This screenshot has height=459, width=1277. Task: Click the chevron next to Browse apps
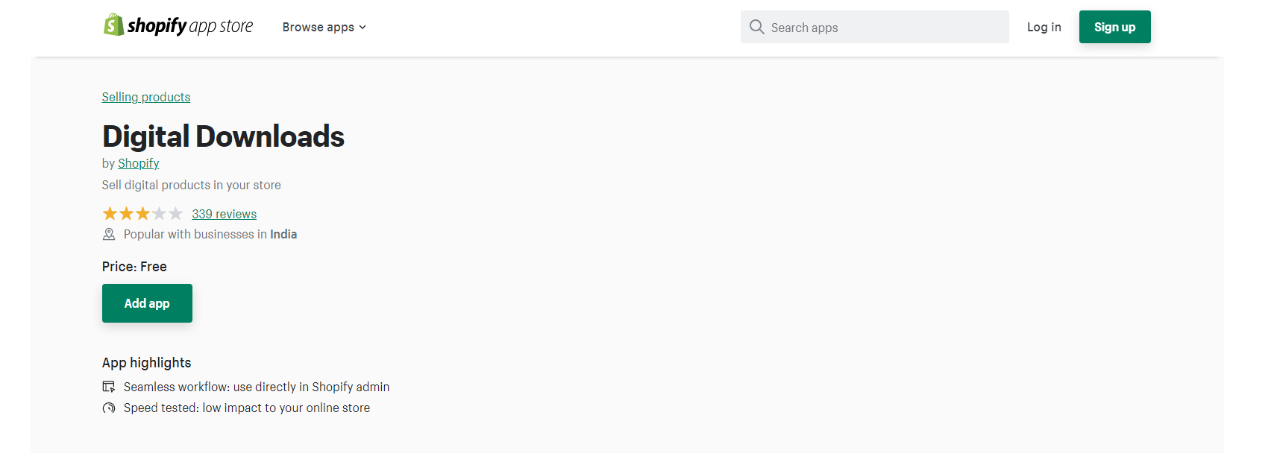[363, 28]
